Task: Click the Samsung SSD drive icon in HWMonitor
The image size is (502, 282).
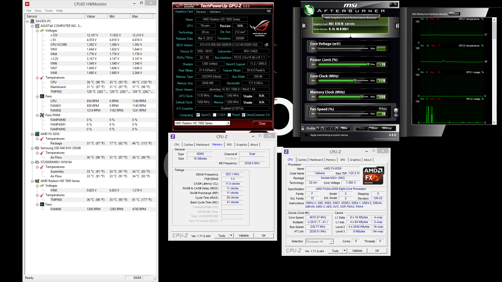Action: tap(37, 148)
